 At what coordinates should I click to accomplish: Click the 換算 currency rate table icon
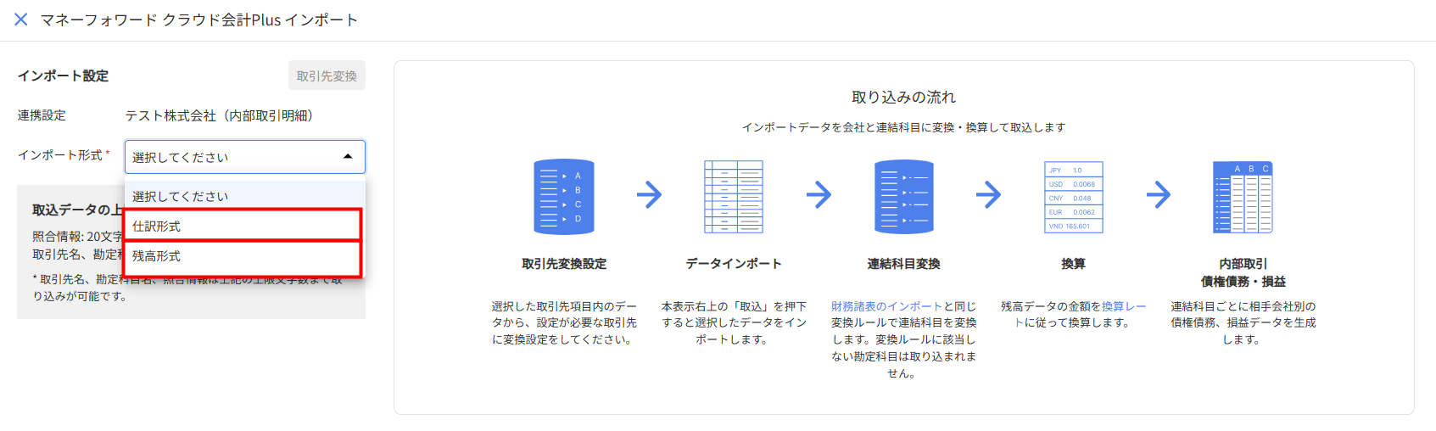[x=1073, y=197]
